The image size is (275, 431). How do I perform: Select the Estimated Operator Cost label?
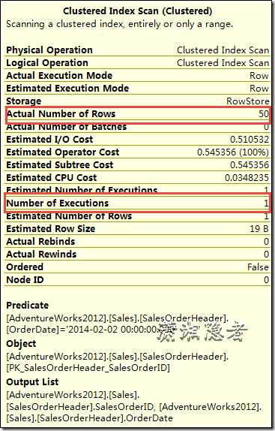coord(63,152)
